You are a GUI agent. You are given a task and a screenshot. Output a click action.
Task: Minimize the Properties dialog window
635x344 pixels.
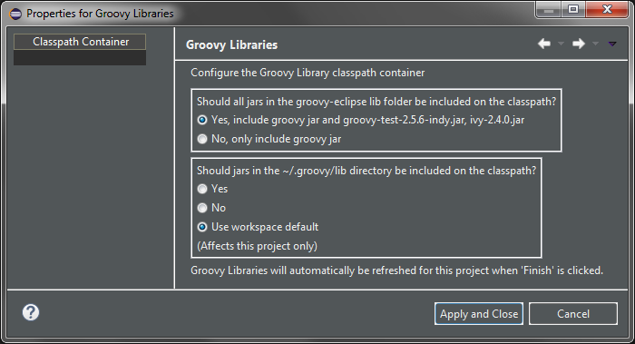(549, 9)
